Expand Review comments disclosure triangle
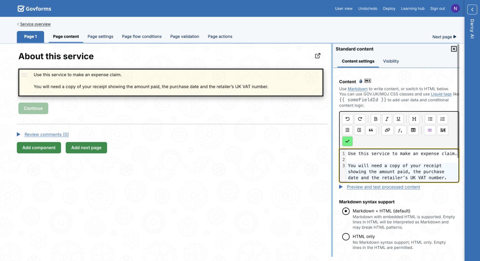Screen dimensions: 480x261 pyautogui.click(x=19, y=134)
